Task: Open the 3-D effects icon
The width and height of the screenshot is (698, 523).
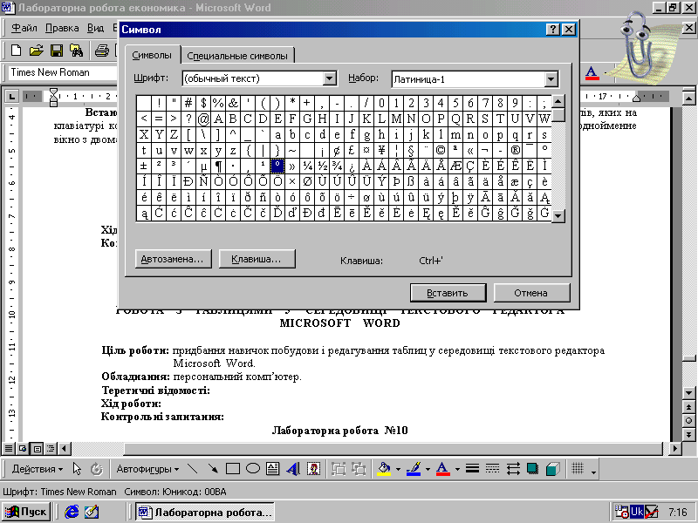Action: (552, 469)
